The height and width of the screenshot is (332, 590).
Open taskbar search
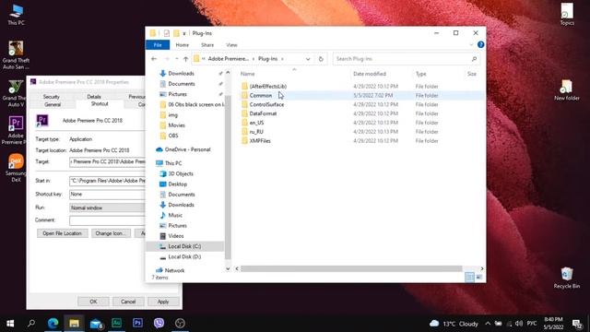(31, 323)
